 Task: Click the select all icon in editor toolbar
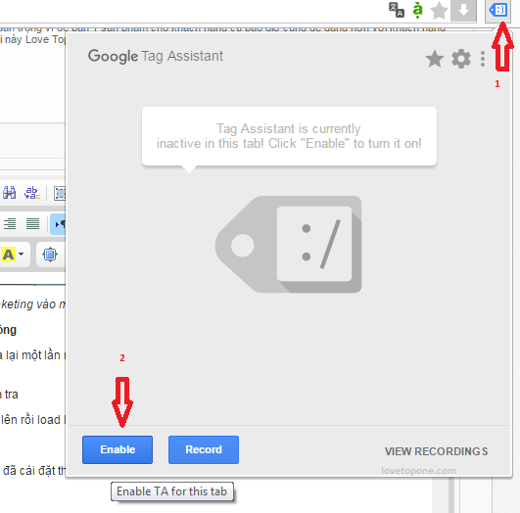[x=60, y=193]
